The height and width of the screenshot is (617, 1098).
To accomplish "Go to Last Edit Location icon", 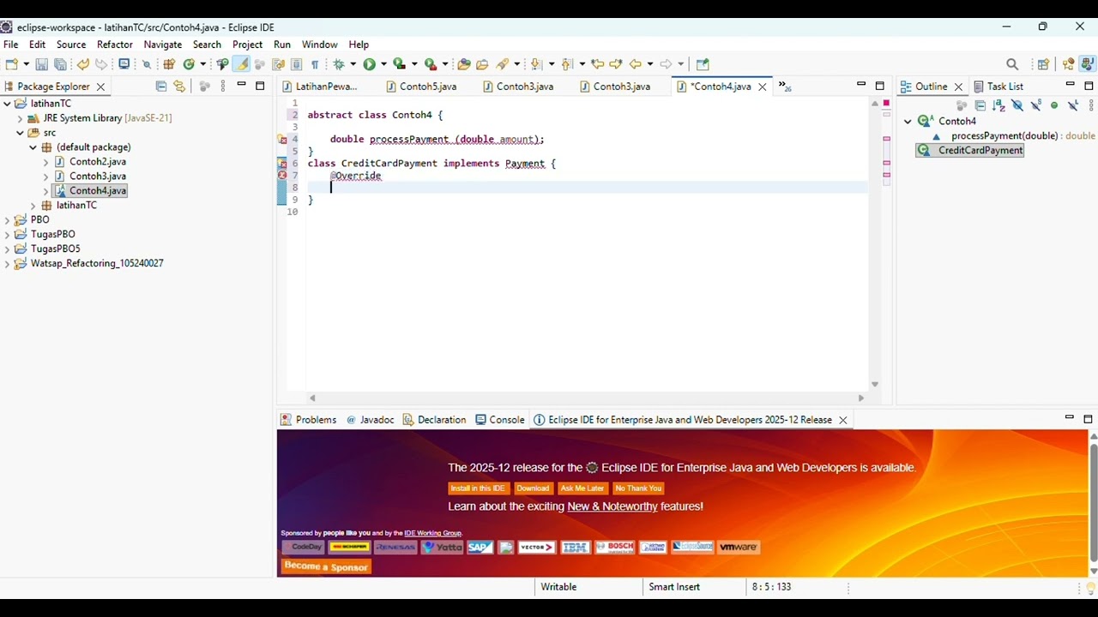I will point(598,64).
